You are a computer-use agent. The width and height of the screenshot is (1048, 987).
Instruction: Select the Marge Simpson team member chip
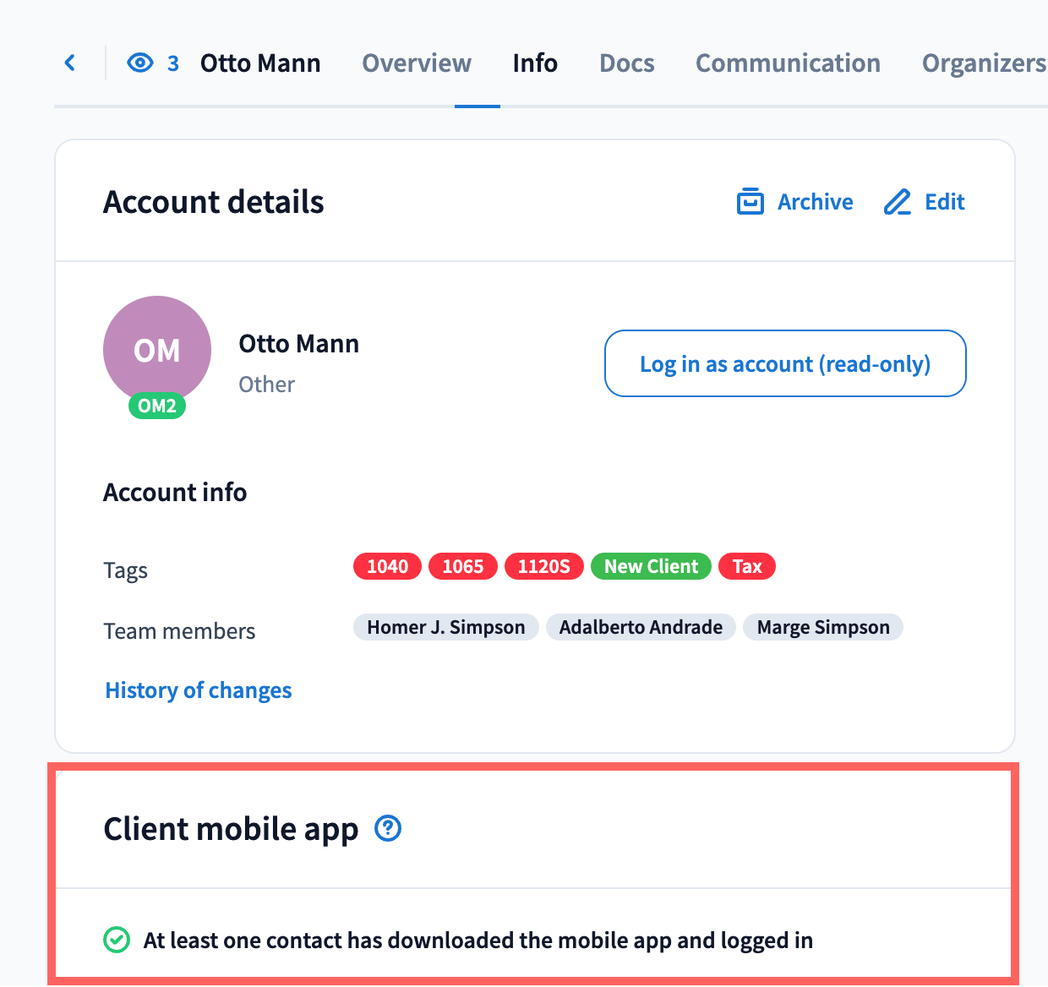pyautogui.click(x=823, y=627)
